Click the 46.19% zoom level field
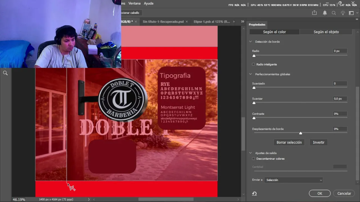Image resolution: width=360 pixels, height=202 pixels. pos(19,200)
